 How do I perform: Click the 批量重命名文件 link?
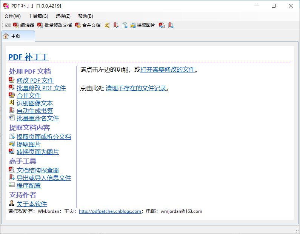(38, 118)
